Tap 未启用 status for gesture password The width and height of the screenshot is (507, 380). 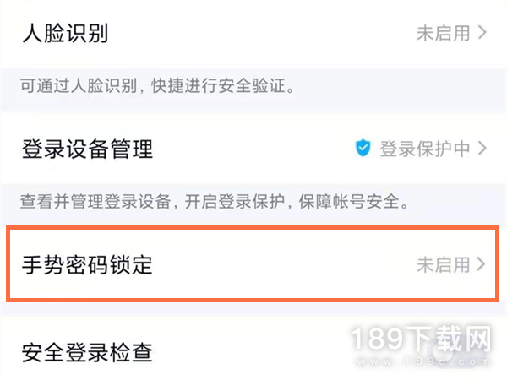pos(444,264)
